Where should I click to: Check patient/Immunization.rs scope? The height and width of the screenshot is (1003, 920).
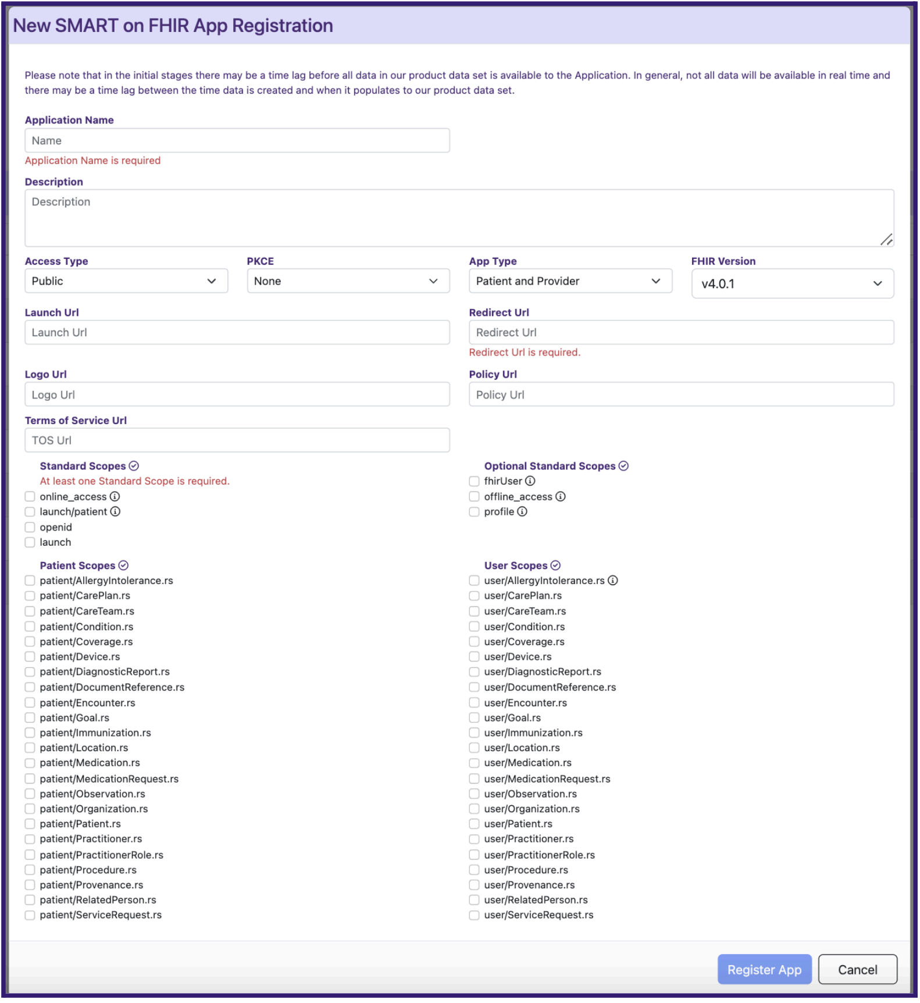(30, 733)
